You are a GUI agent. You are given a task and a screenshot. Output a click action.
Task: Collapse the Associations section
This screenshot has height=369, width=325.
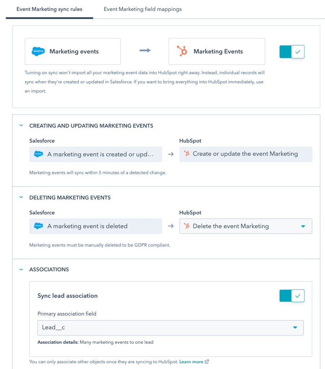tap(21, 269)
